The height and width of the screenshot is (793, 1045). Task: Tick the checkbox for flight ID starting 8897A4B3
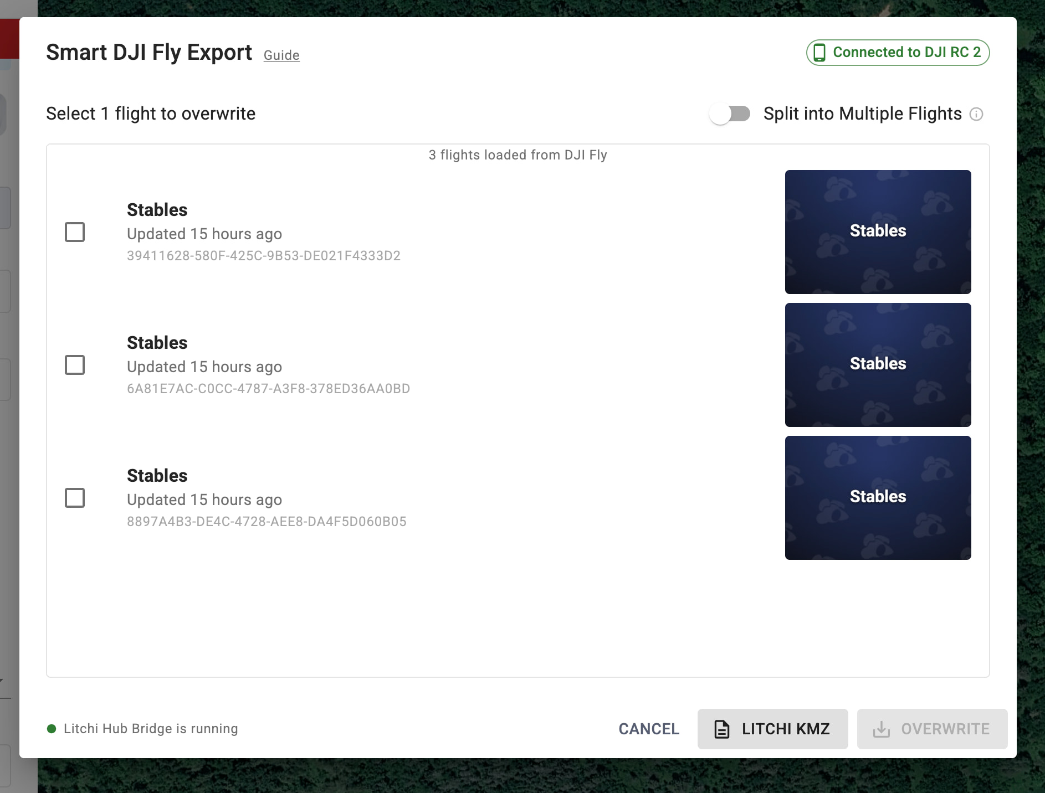click(75, 498)
